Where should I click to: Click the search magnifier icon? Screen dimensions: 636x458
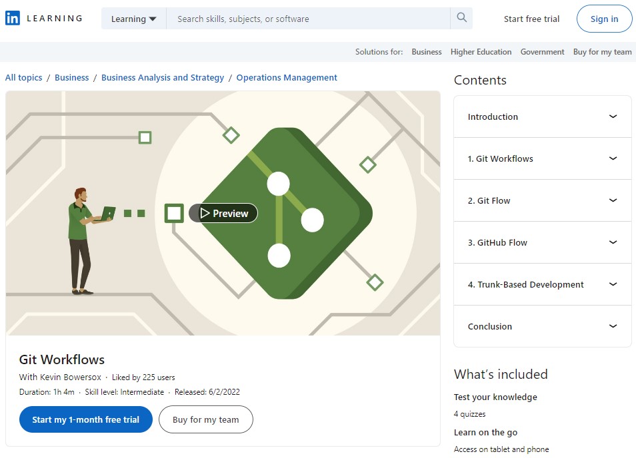(461, 18)
